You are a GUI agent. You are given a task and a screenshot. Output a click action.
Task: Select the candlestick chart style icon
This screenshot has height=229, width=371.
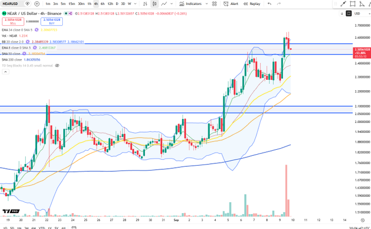pyautogui.click(x=155, y=4)
